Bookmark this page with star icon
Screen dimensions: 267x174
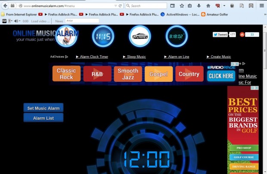[x=182, y=6]
